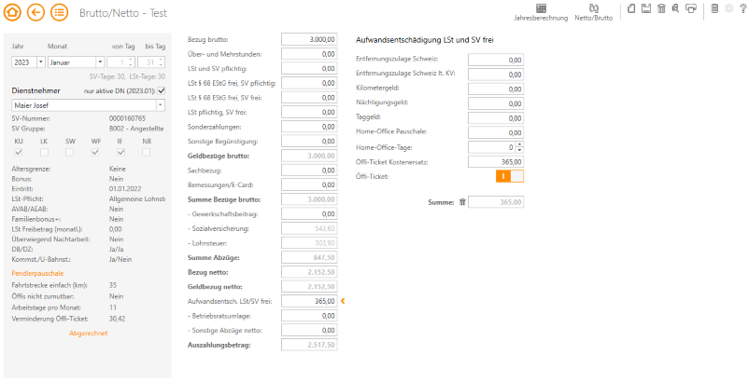The image size is (749, 382).
Task: Increase Home-Office-Tage with the stepper
Action: coord(518,144)
